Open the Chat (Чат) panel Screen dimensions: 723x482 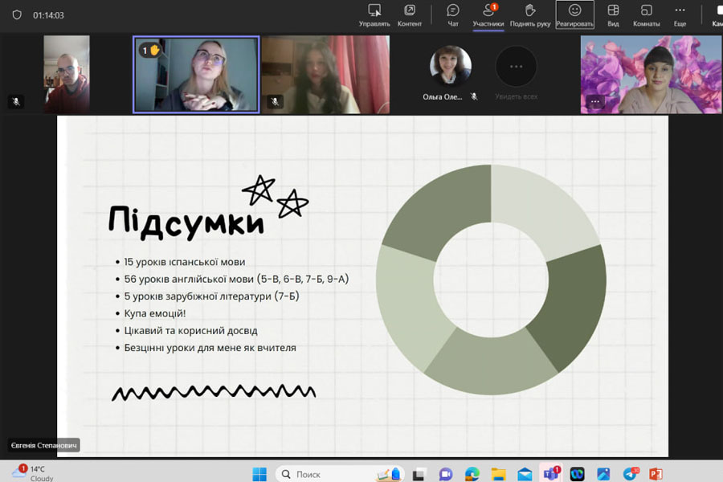click(x=453, y=14)
